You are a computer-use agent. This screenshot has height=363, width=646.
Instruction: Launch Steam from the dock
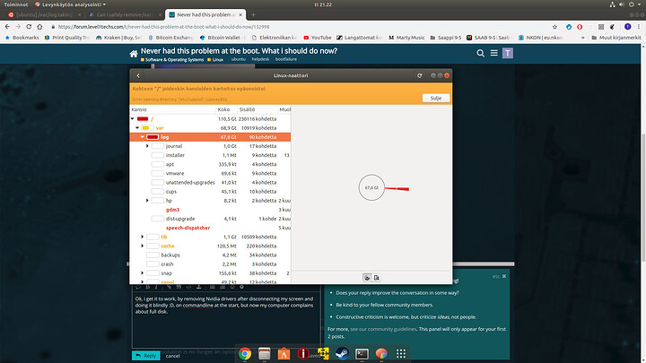click(342, 353)
